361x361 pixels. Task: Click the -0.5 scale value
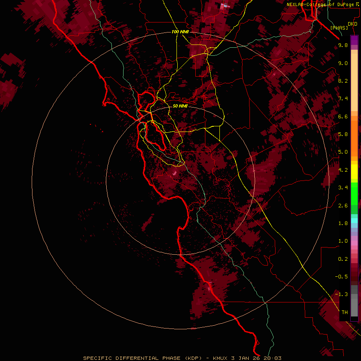[341, 277]
